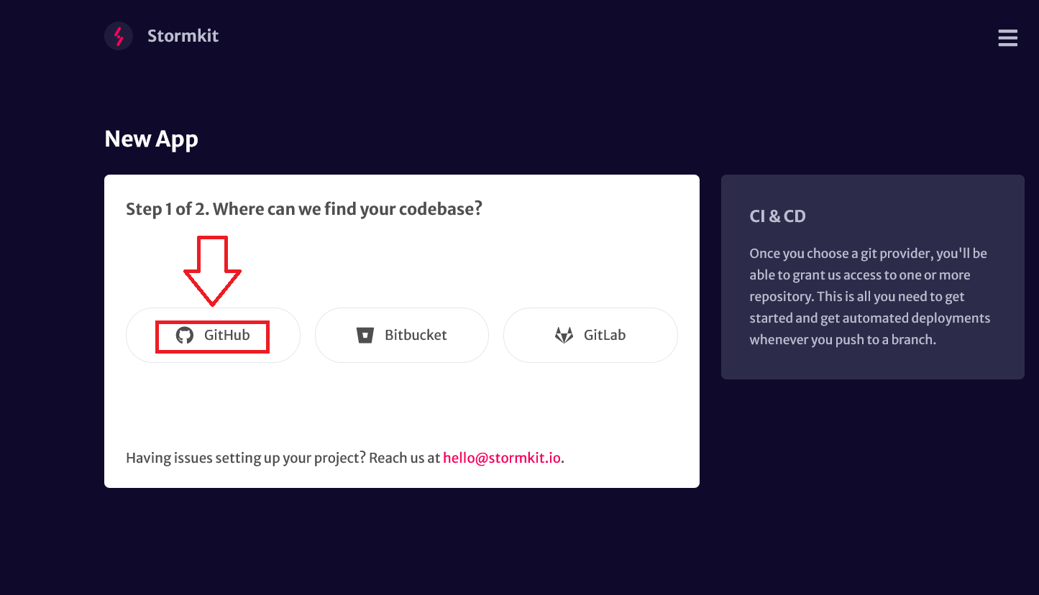
Task: Click the blank right side of the GitHub pill
Action: point(284,335)
